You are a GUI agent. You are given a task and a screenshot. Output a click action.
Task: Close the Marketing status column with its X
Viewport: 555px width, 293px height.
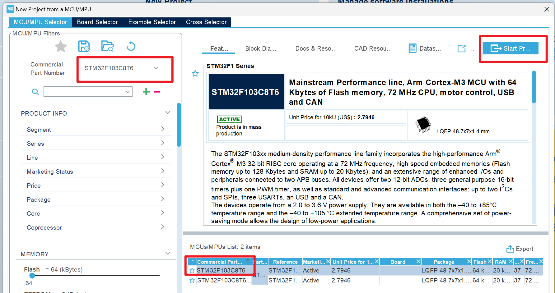(328, 262)
